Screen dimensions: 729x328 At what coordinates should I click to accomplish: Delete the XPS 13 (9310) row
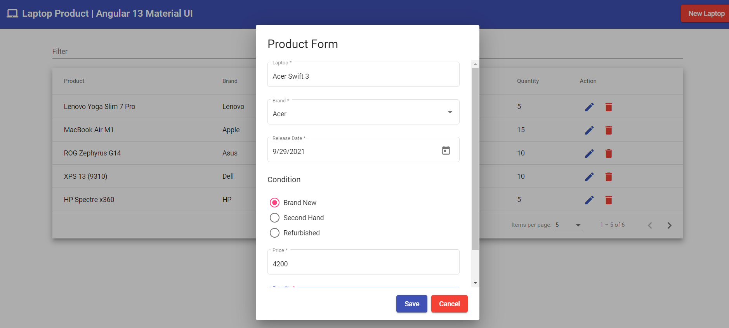coord(609,177)
